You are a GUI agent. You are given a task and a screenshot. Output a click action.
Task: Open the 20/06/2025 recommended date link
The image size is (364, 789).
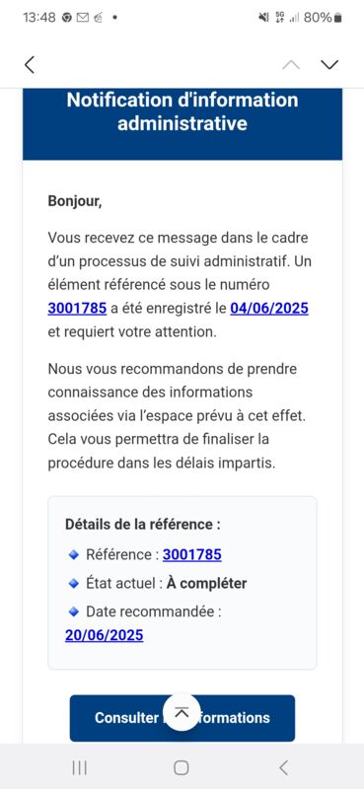tap(105, 635)
